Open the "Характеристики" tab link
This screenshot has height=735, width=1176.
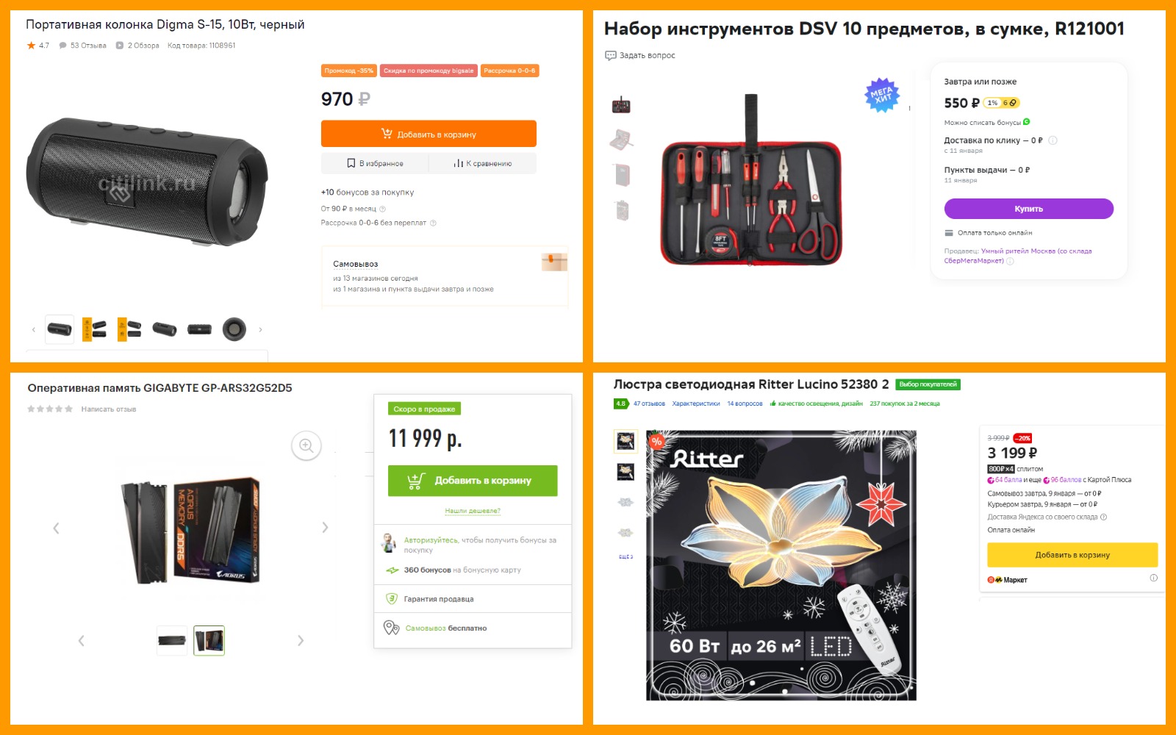pyautogui.click(x=696, y=404)
